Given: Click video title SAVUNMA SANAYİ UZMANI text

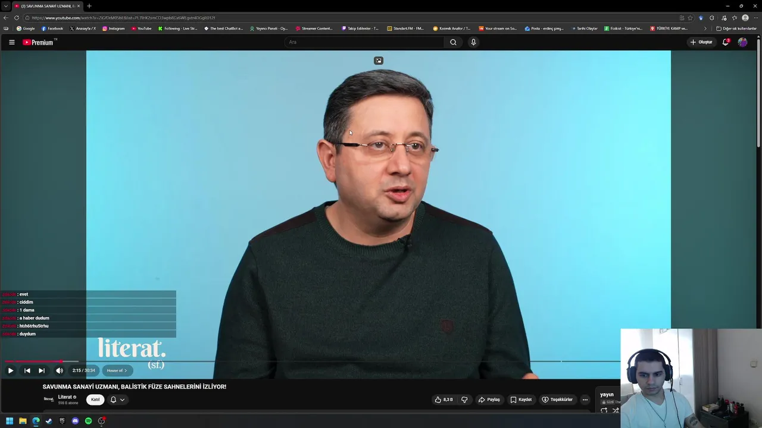Looking at the screenshot, I should click(135, 386).
